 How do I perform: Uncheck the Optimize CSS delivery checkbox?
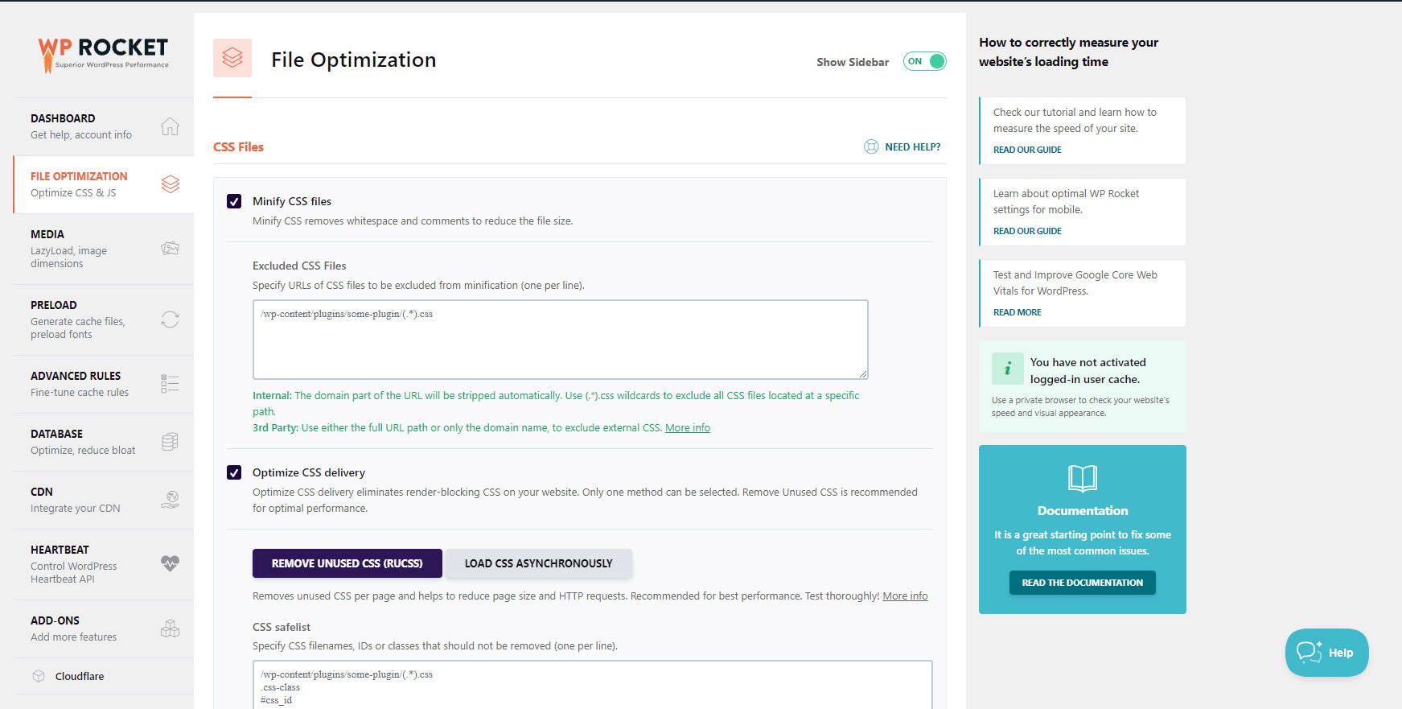[x=234, y=472]
